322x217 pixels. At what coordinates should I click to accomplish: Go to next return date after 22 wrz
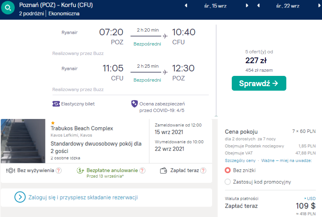pos(319,6)
